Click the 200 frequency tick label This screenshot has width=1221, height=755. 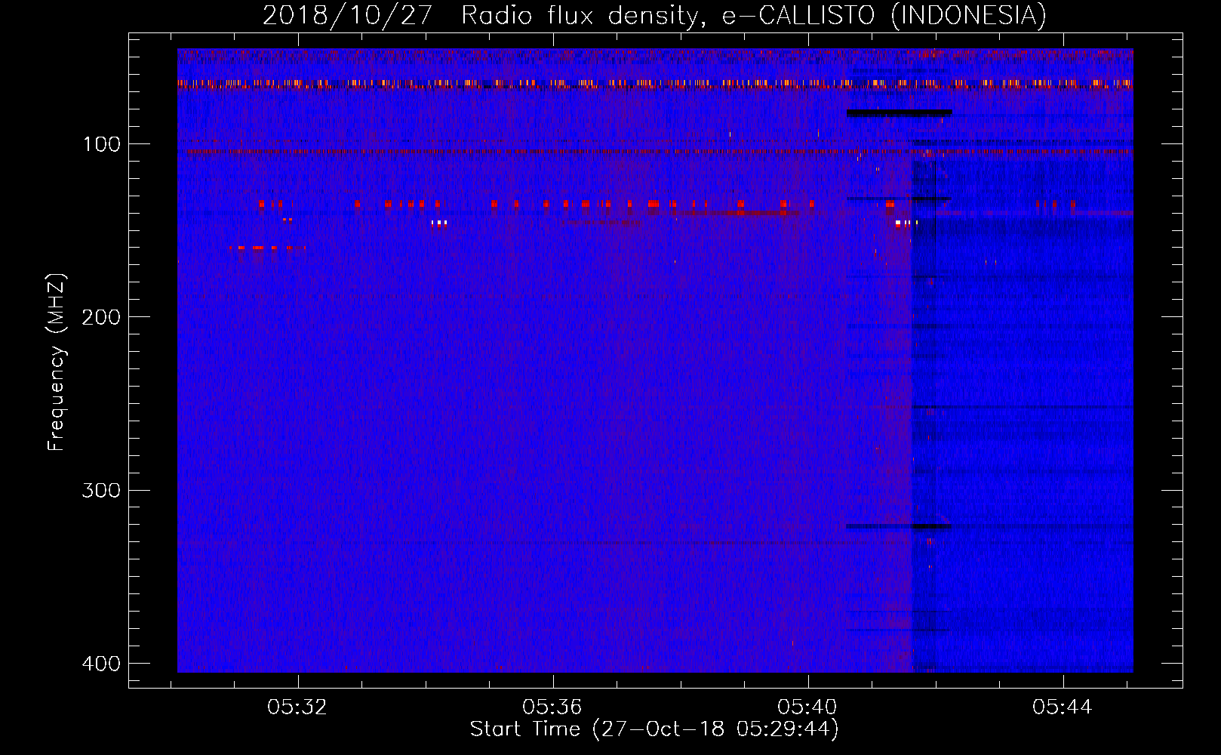pyautogui.click(x=101, y=317)
